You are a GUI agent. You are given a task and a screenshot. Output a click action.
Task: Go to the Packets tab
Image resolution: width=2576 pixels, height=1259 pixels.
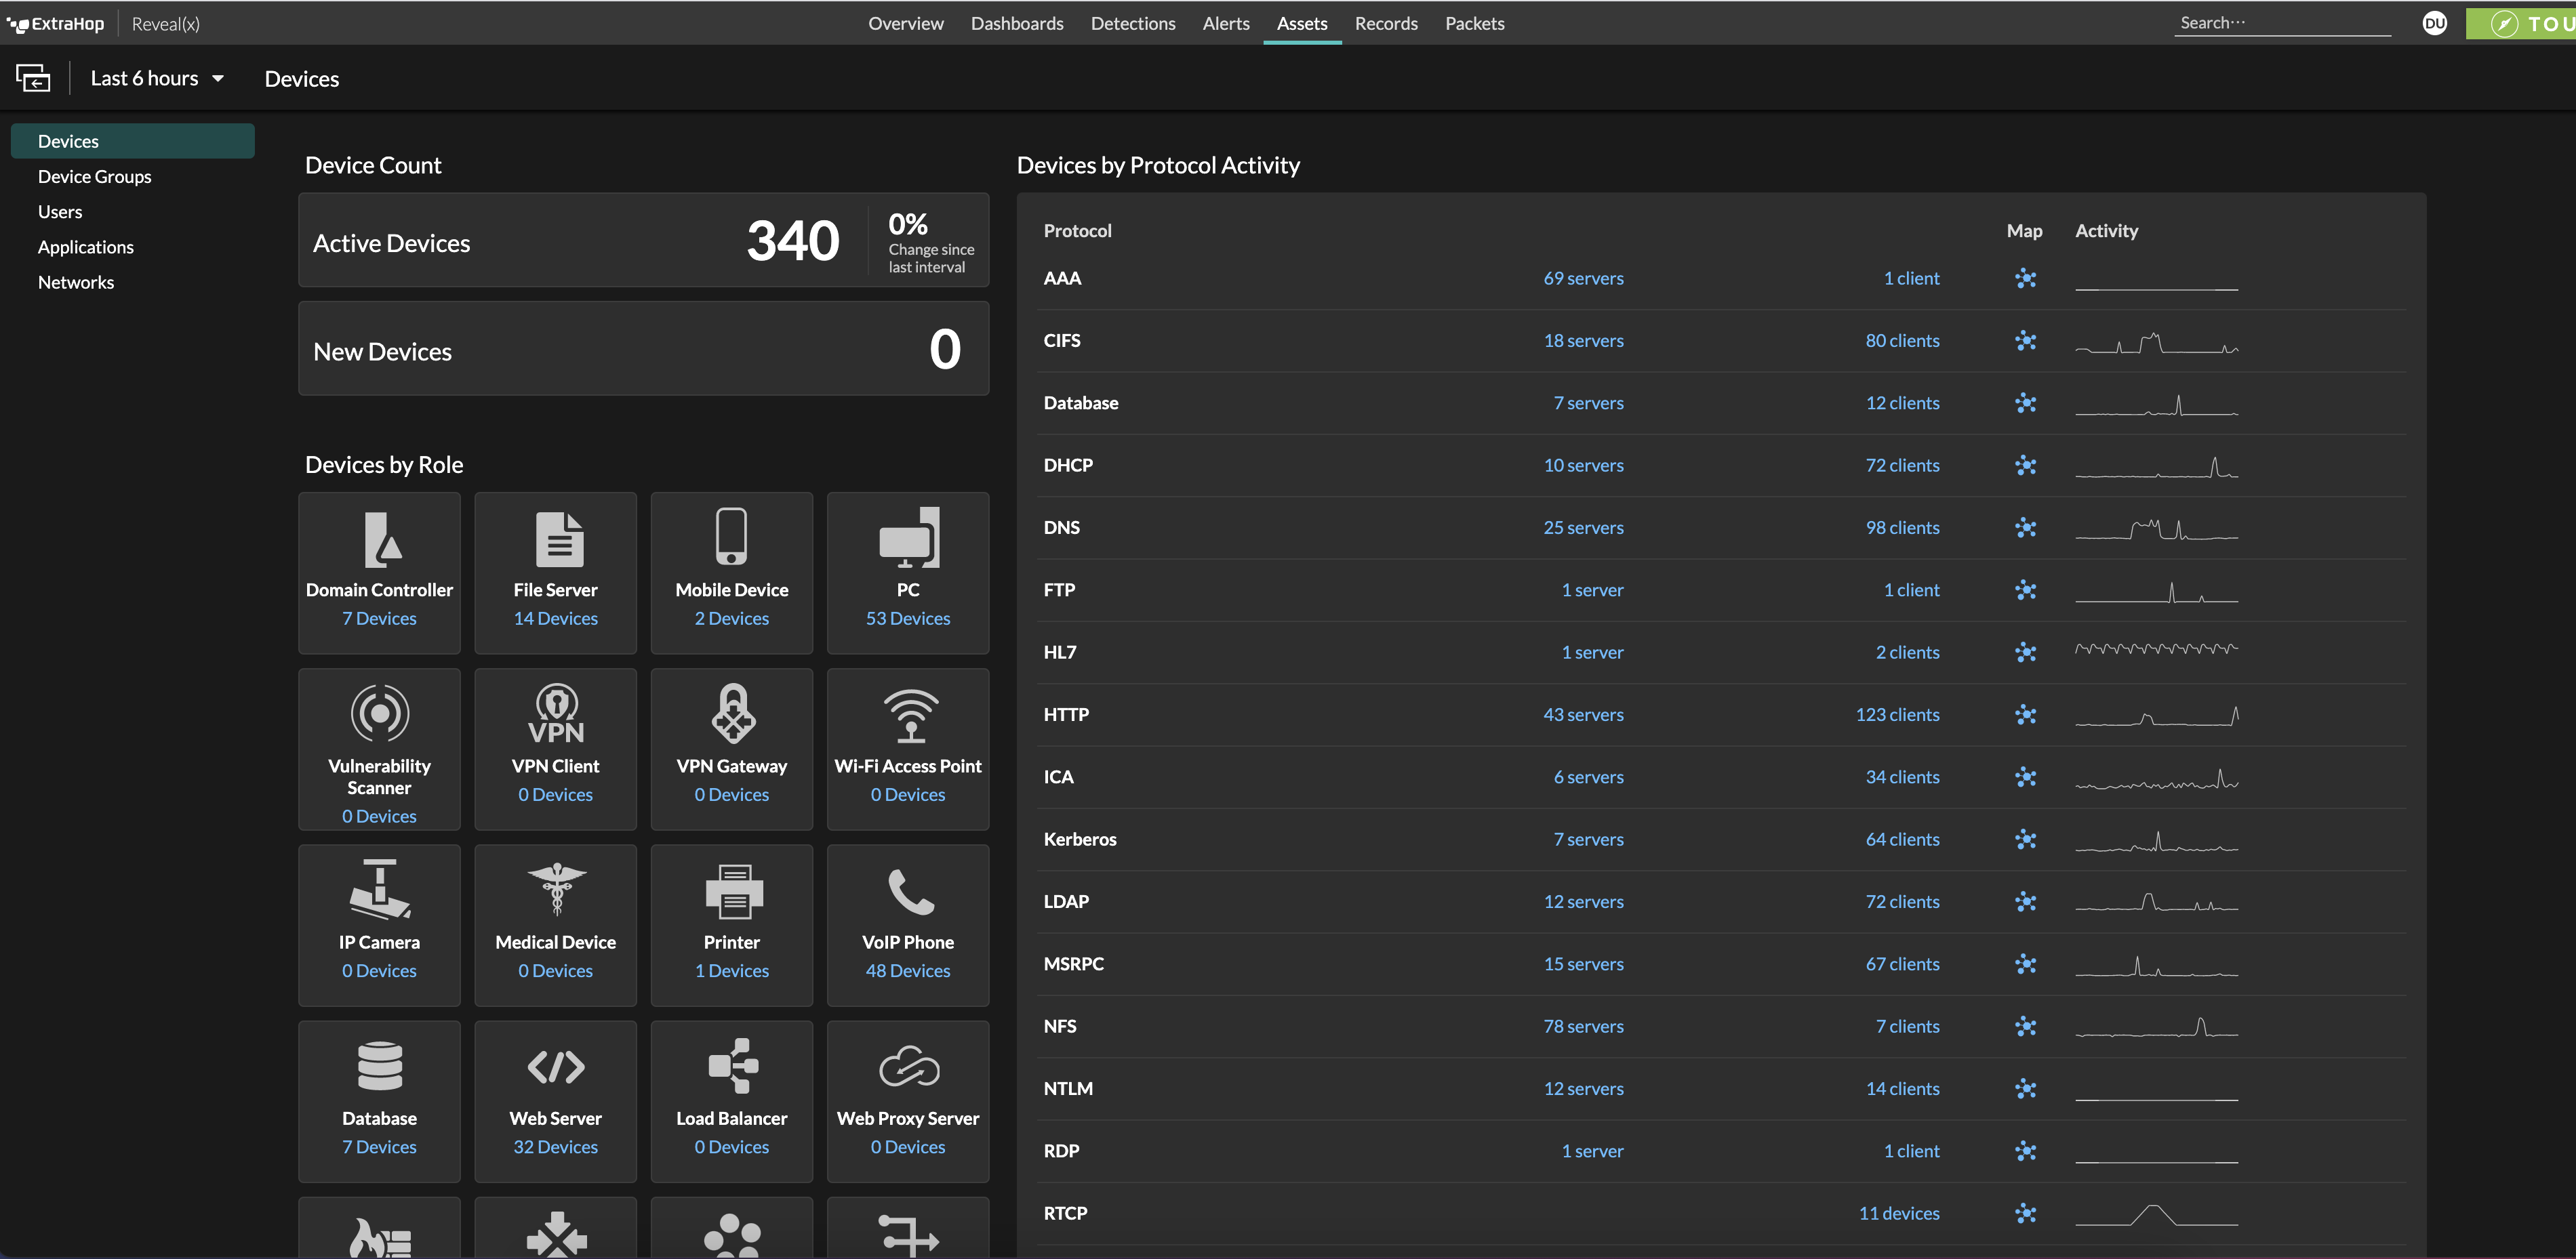[x=1474, y=23]
